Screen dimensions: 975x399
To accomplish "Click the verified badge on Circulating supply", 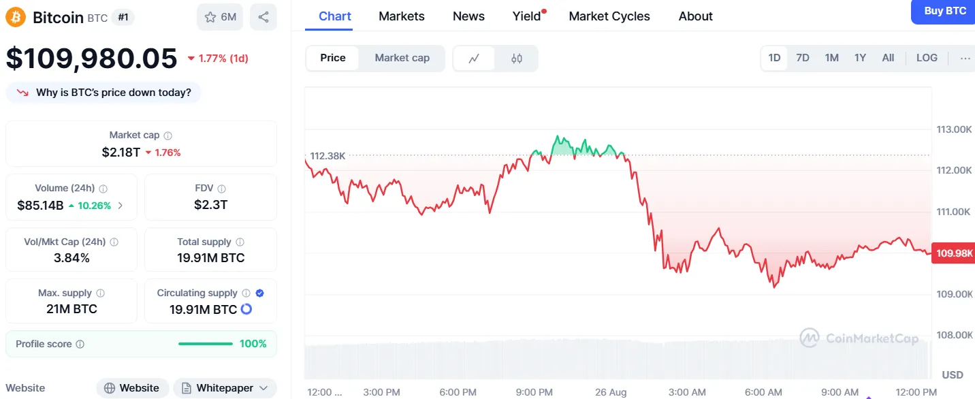I will click(x=259, y=293).
